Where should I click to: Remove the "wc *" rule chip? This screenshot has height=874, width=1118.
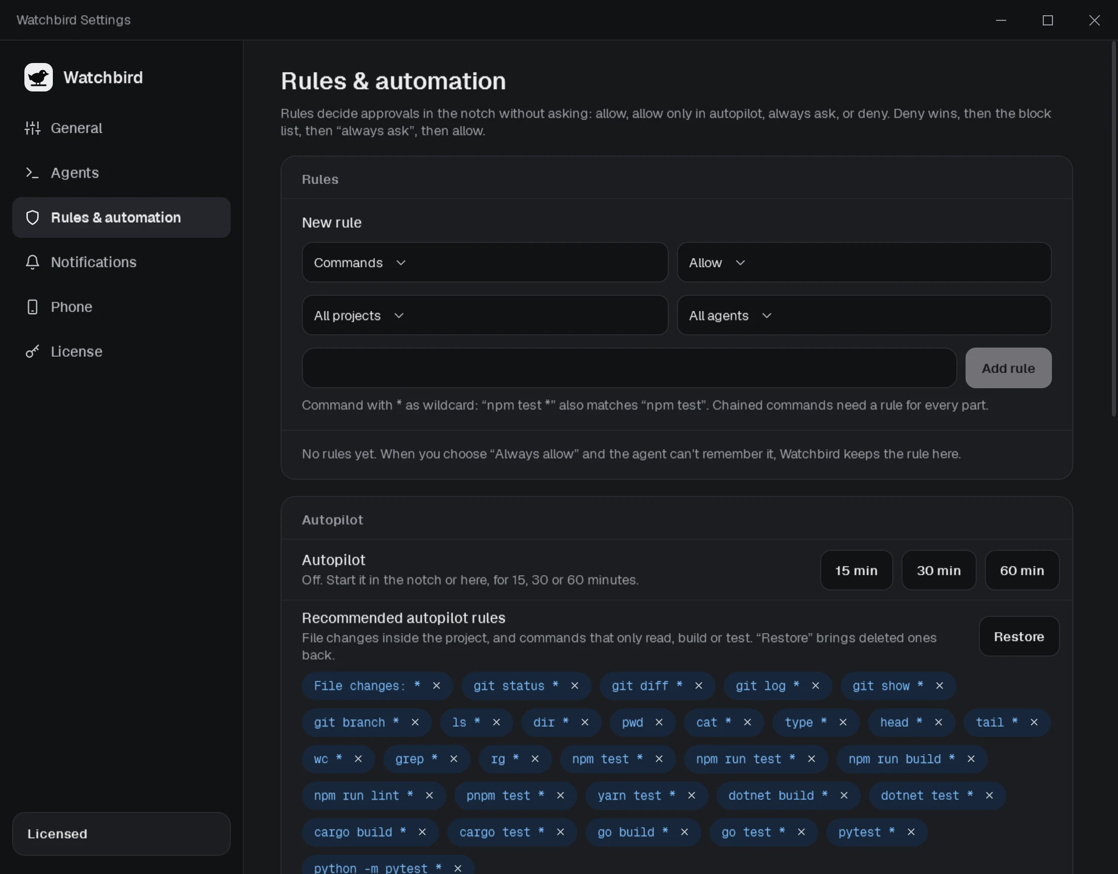click(358, 759)
